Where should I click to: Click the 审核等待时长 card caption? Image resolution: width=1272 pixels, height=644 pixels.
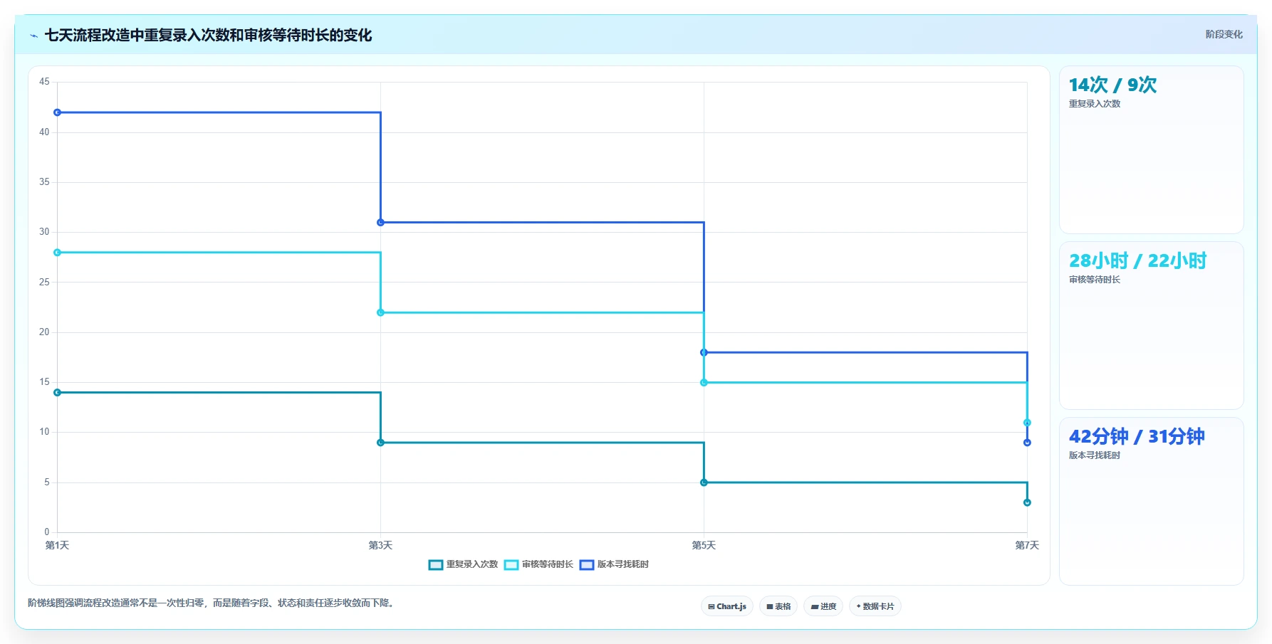[1095, 280]
